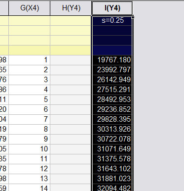
Task: Click the cell with value 28492.953
Action: [x=112, y=99]
